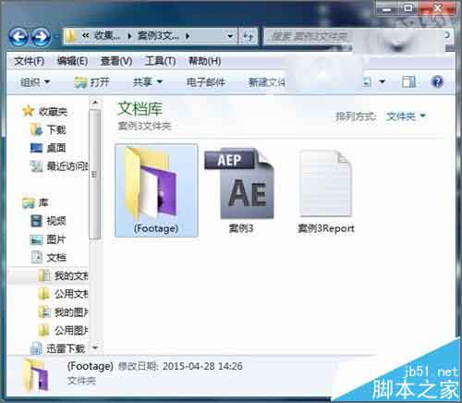Click (Footage) folder icon in details pane
462x403 pixels.
pyautogui.click(x=36, y=374)
